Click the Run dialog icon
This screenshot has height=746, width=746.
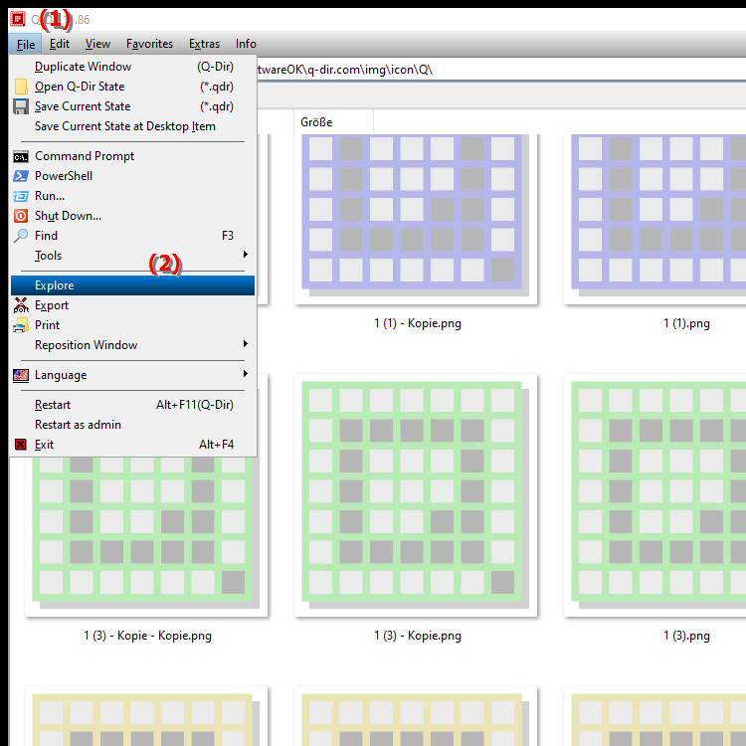coord(21,196)
